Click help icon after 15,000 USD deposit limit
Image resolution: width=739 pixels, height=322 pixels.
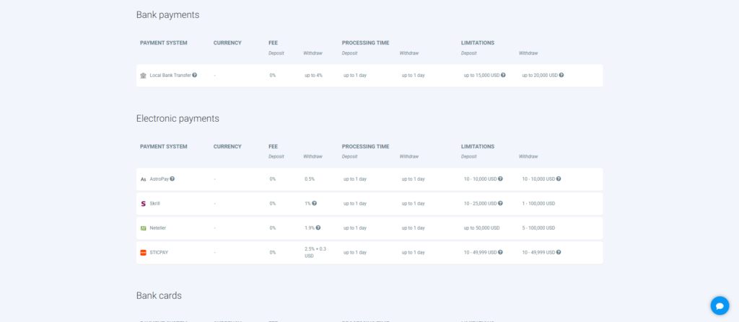point(503,75)
